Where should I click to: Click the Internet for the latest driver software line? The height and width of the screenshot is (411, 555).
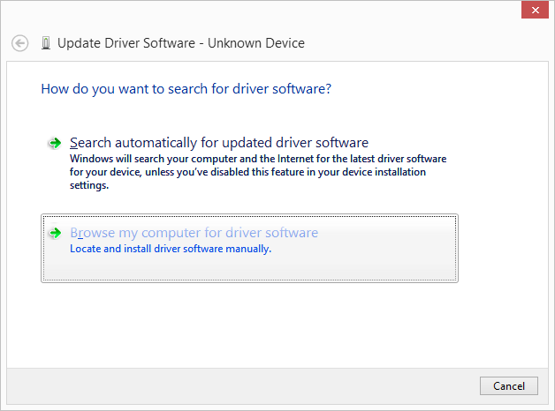[x=361, y=159]
